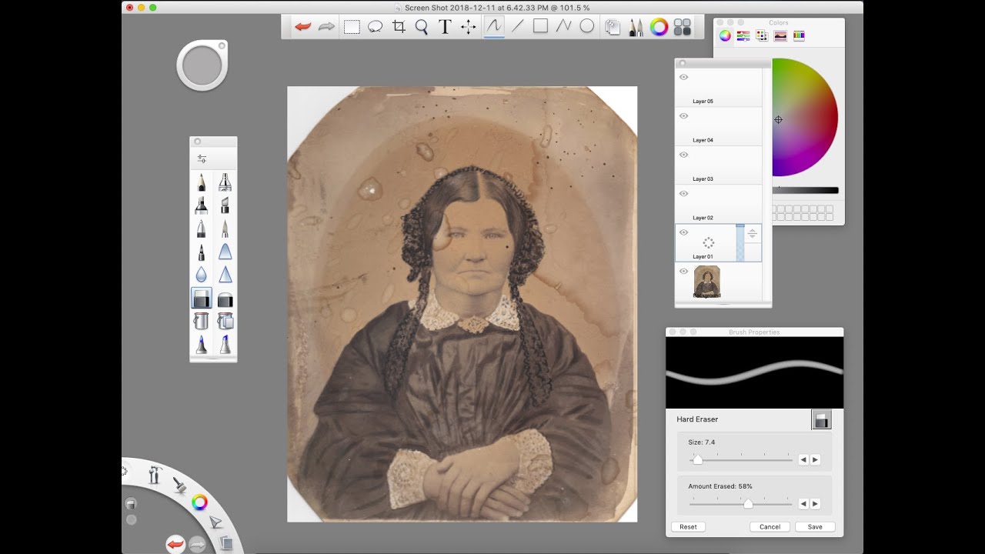
Task: Click the Amount Erased slider handle
Action: (x=748, y=503)
